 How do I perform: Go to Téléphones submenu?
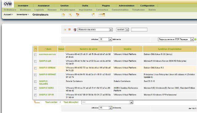138,10
